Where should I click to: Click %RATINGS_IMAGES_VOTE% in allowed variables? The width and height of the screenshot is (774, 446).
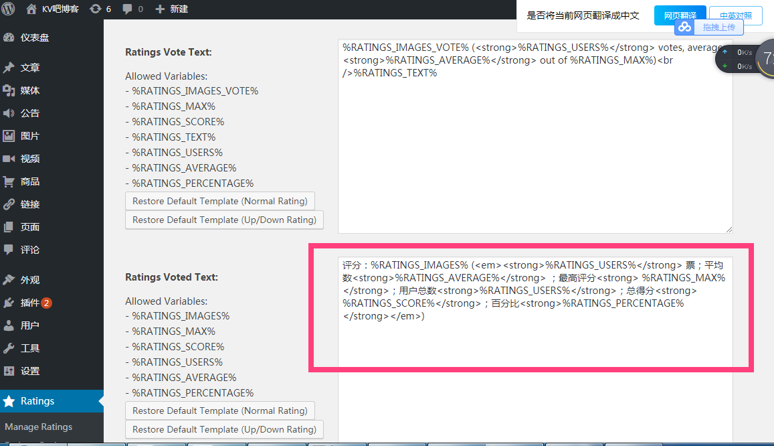[x=195, y=91]
